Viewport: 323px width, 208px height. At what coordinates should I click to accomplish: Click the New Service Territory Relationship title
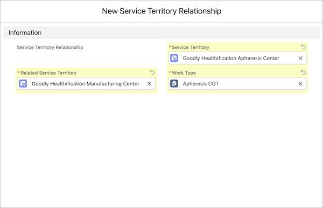(161, 11)
